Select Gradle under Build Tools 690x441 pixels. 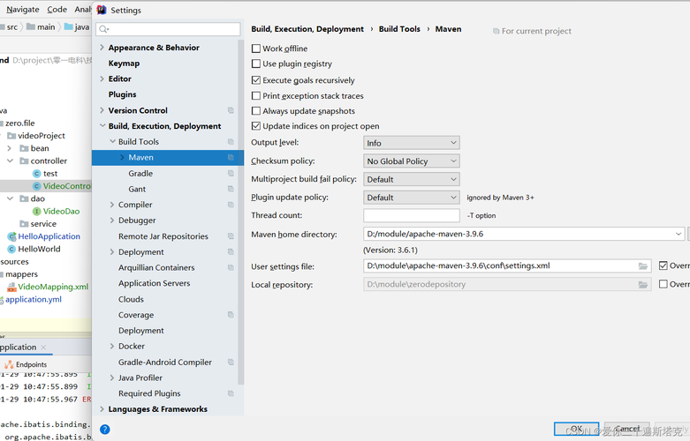140,174
